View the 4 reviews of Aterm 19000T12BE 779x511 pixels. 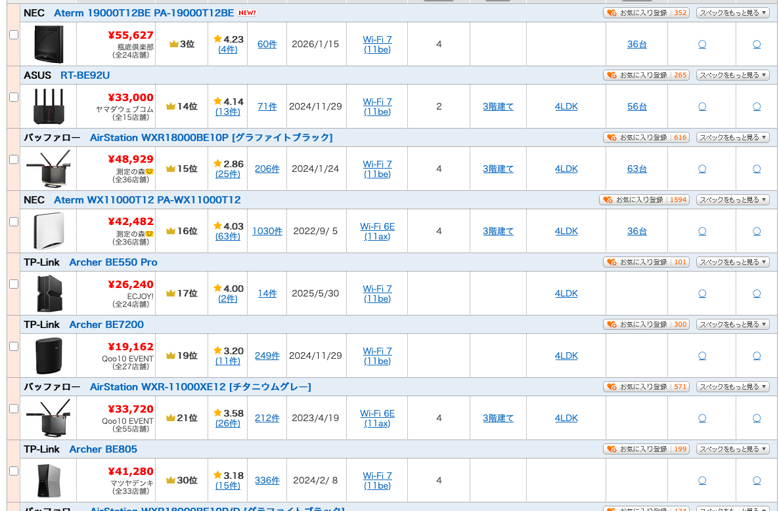[227, 50]
